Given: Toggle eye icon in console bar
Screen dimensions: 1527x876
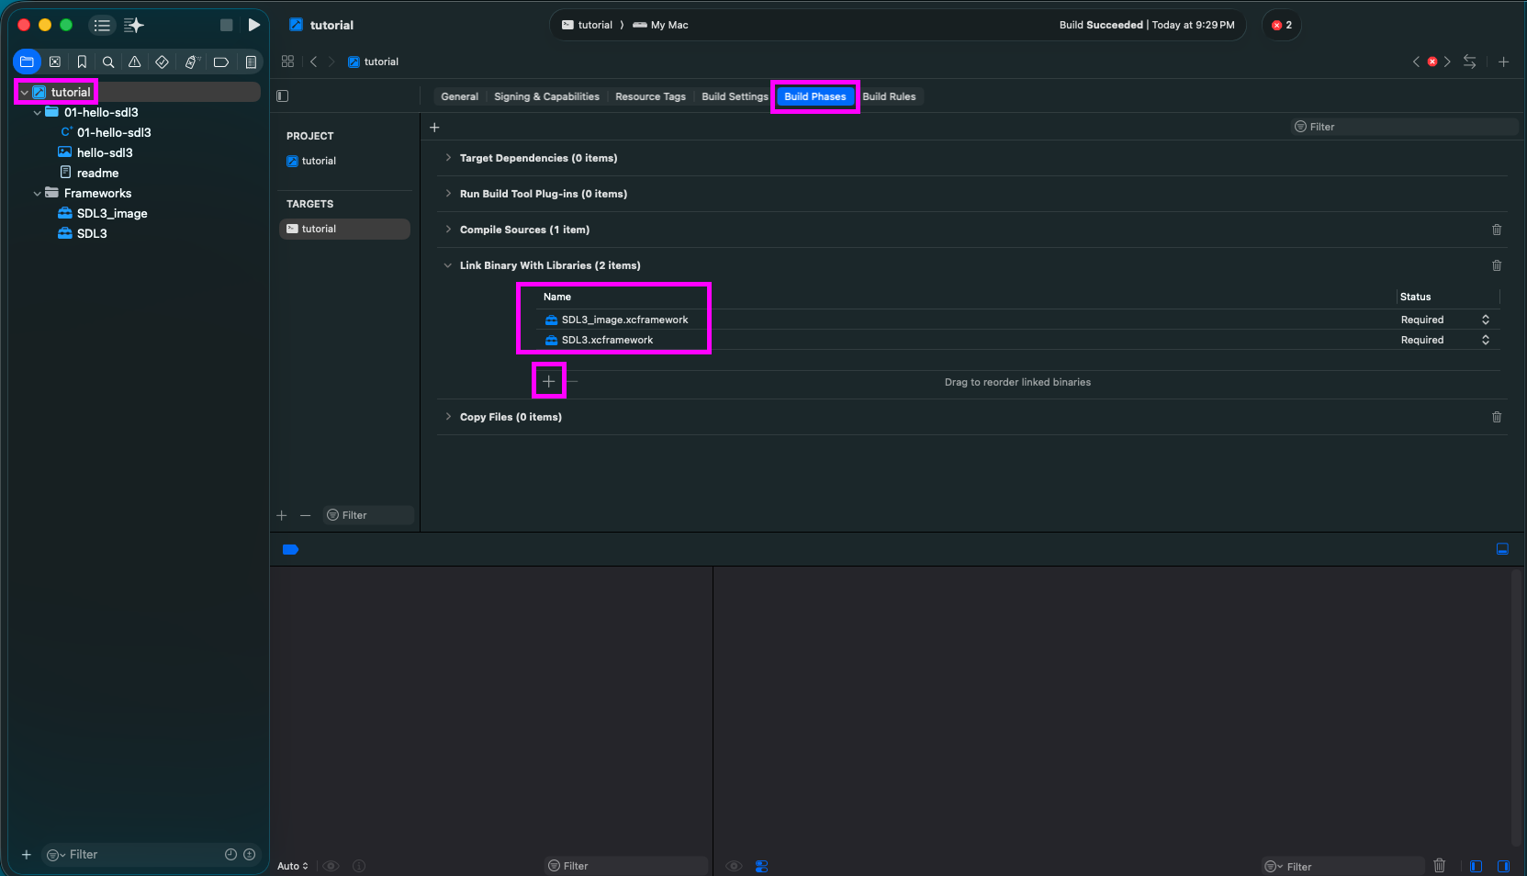Looking at the screenshot, I should [734, 866].
